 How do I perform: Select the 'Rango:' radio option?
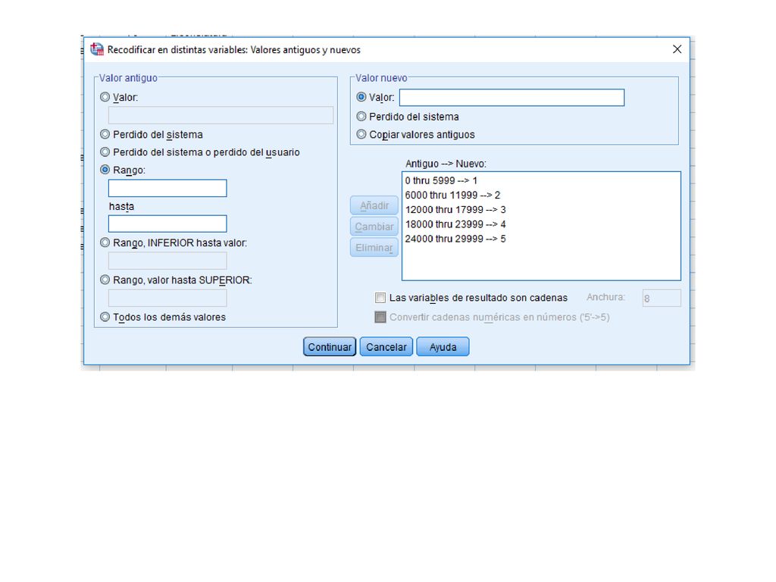point(105,170)
